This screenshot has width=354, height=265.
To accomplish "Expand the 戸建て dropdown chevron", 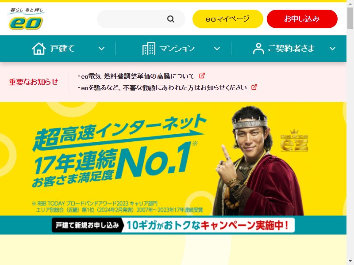I will [102, 49].
